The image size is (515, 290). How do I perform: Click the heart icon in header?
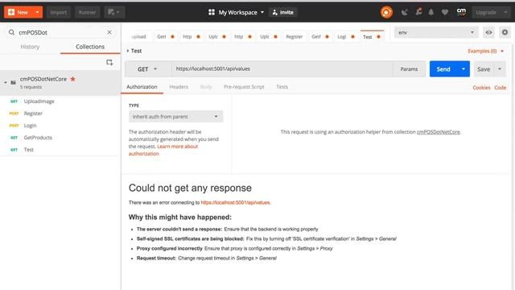point(445,12)
